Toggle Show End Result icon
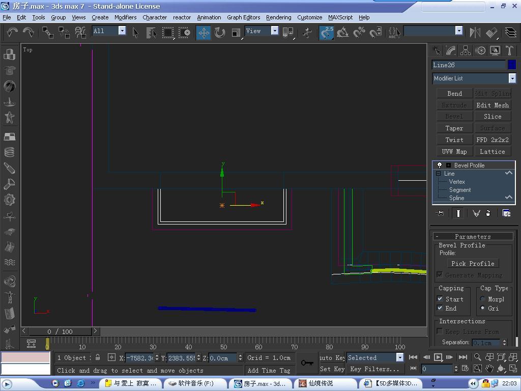 pyautogui.click(x=458, y=213)
